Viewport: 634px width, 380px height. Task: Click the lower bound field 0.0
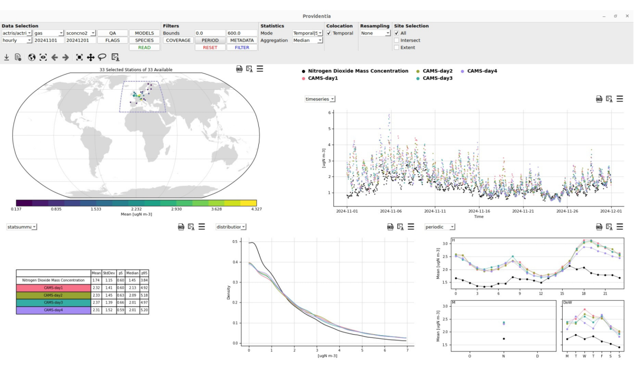[x=210, y=33]
